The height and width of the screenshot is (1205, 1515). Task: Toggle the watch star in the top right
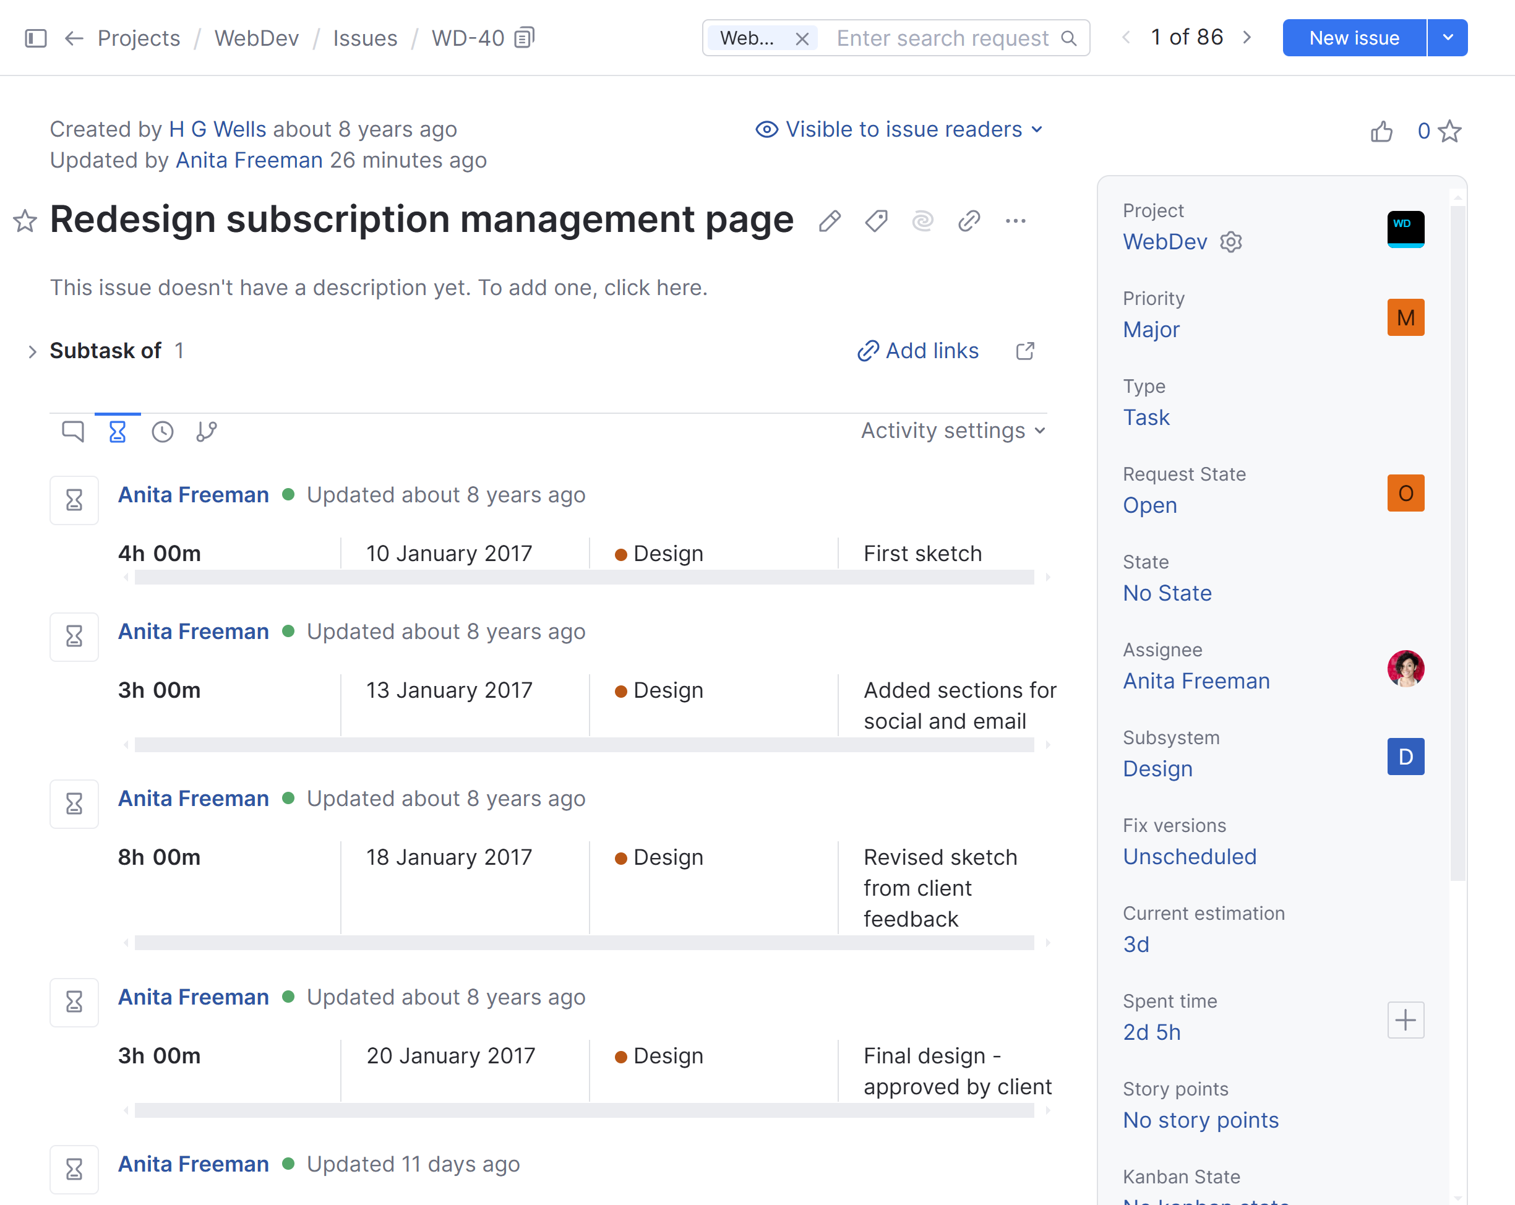point(1449,131)
